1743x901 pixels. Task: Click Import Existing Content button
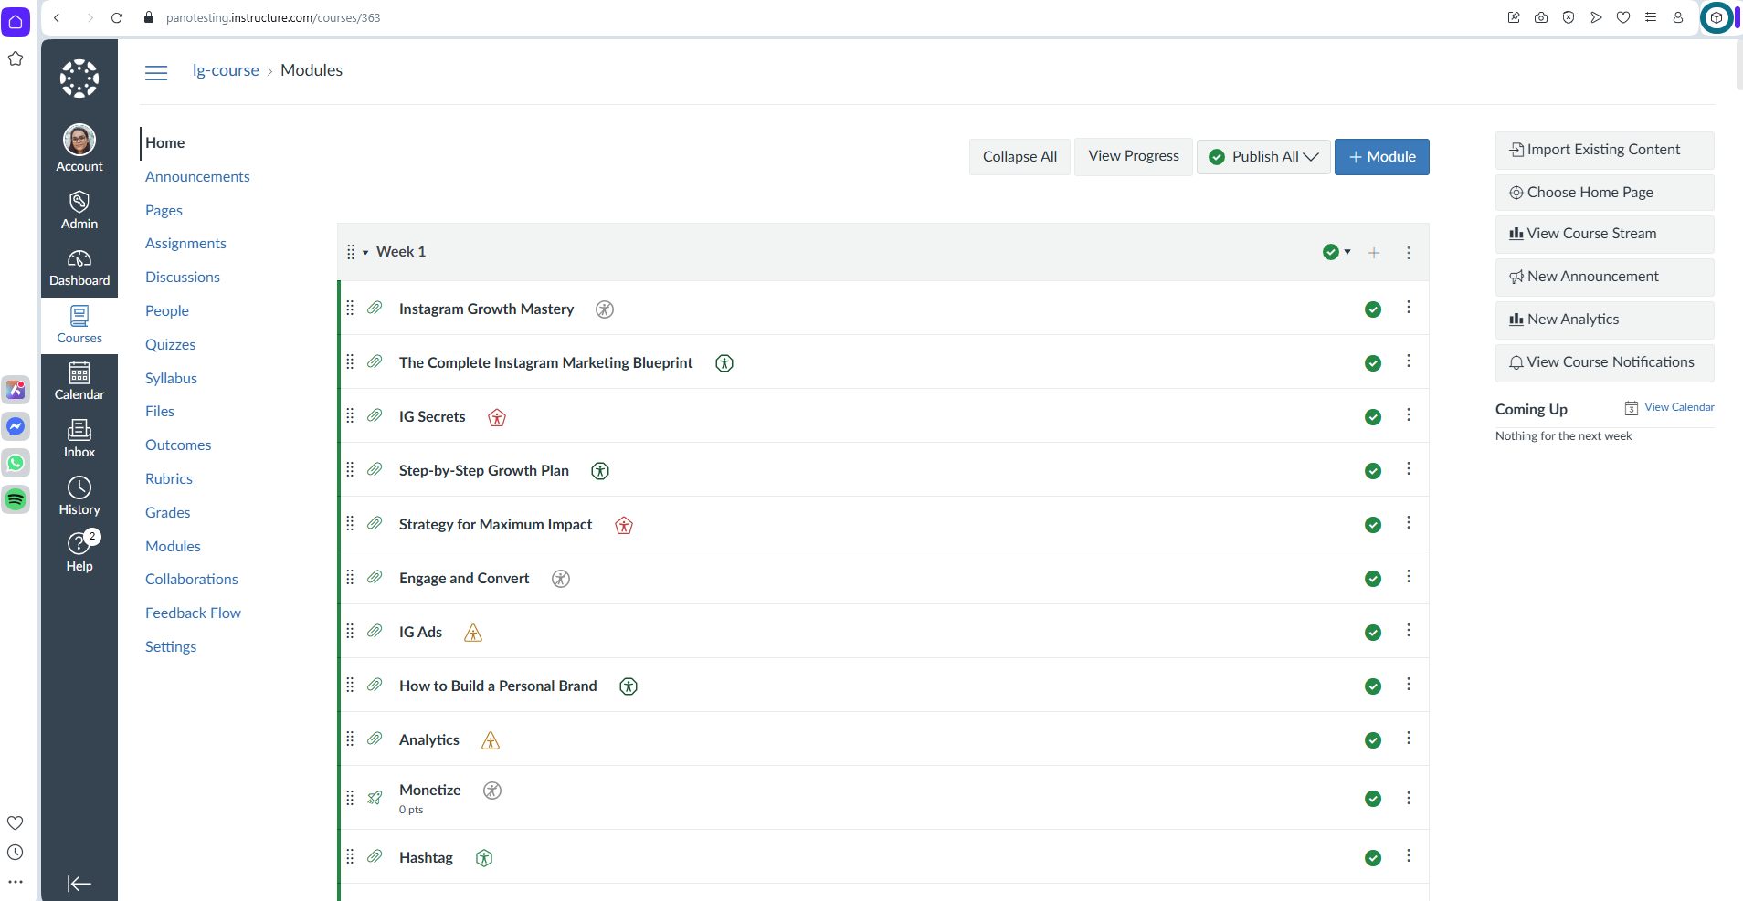point(1604,150)
